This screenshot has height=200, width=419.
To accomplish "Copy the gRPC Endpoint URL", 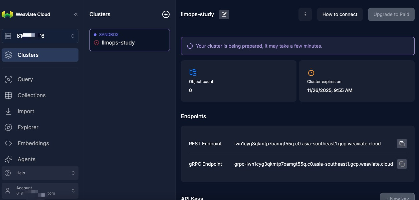I will pos(402,164).
